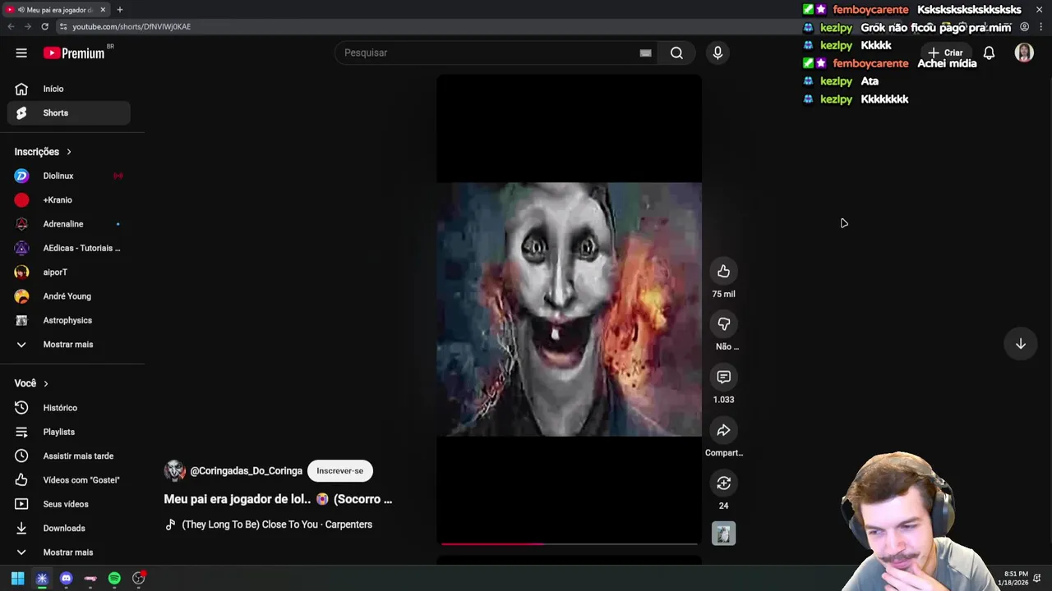Start voice search with microphone

[x=717, y=53]
